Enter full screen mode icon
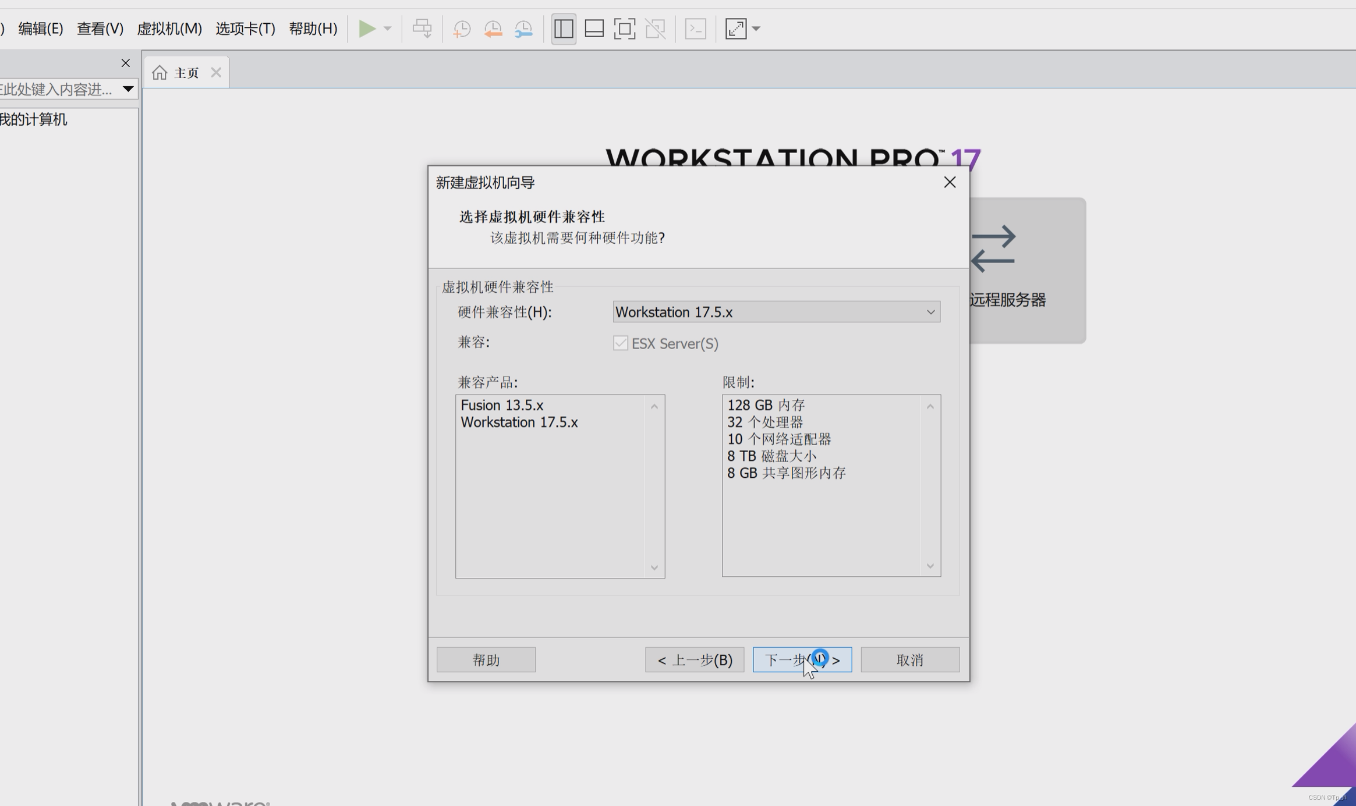This screenshot has height=806, width=1356. pyautogui.click(x=625, y=29)
